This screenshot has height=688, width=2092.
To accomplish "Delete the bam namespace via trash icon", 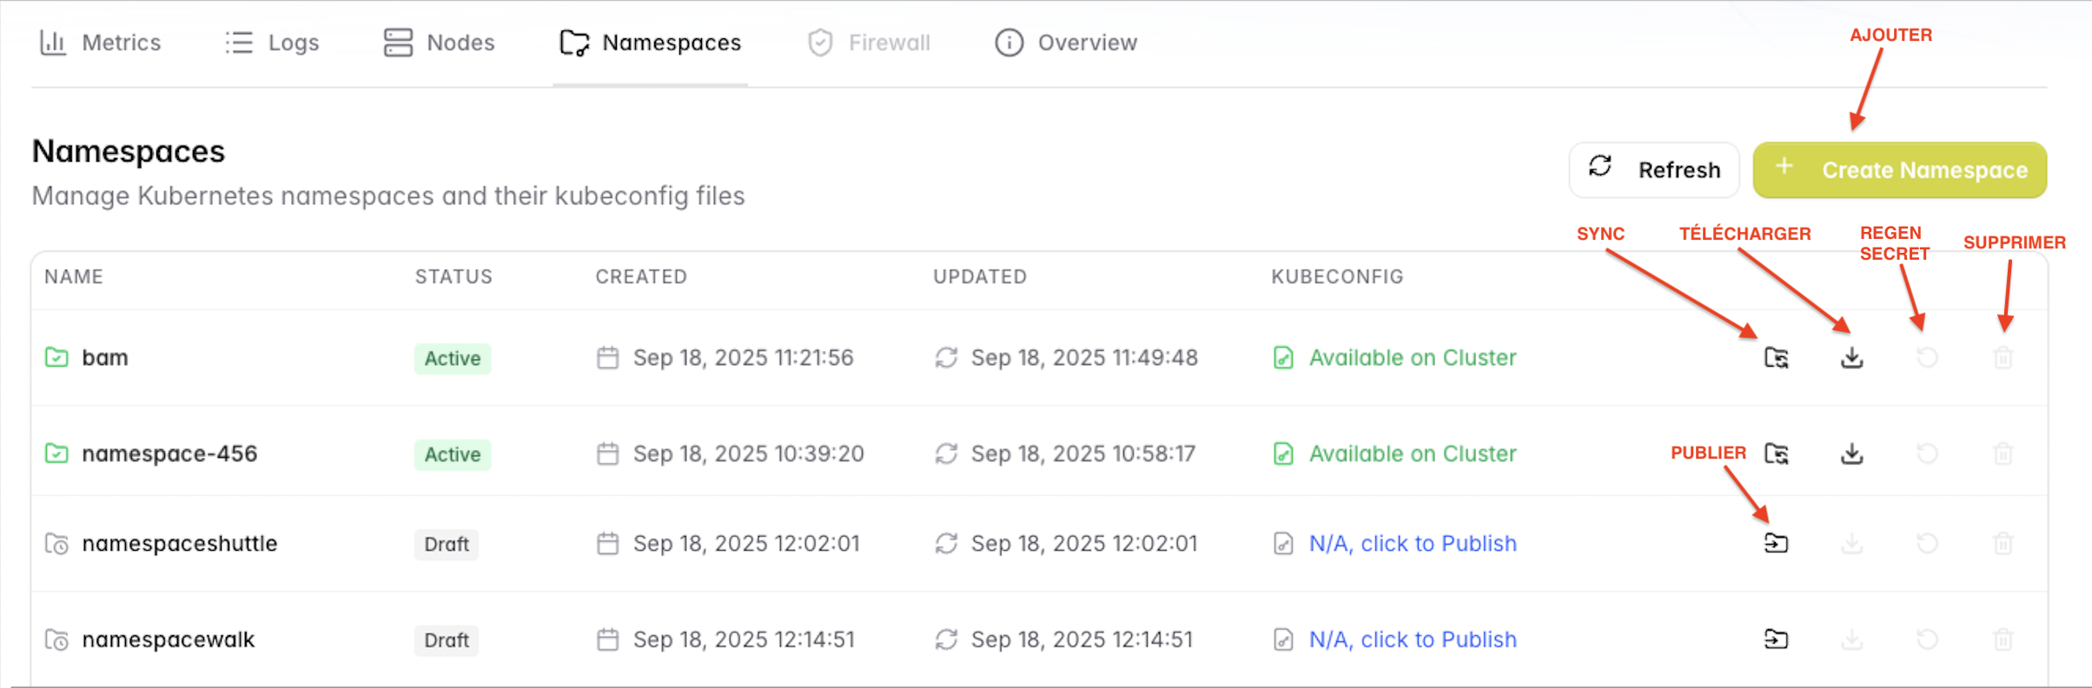I will (2003, 358).
